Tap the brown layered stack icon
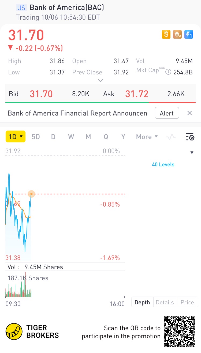Screen dimensions: 201x353 tap(177, 34)
